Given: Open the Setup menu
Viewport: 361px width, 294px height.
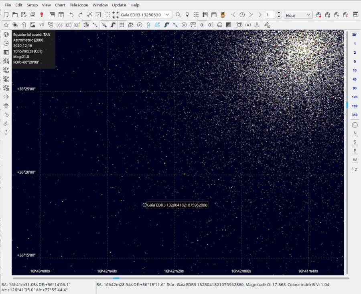Looking at the screenshot, I should (x=32, y=5).
